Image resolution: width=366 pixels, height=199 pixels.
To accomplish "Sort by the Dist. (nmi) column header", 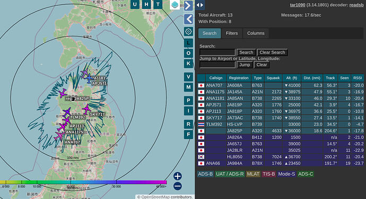I will pos(312,78).
